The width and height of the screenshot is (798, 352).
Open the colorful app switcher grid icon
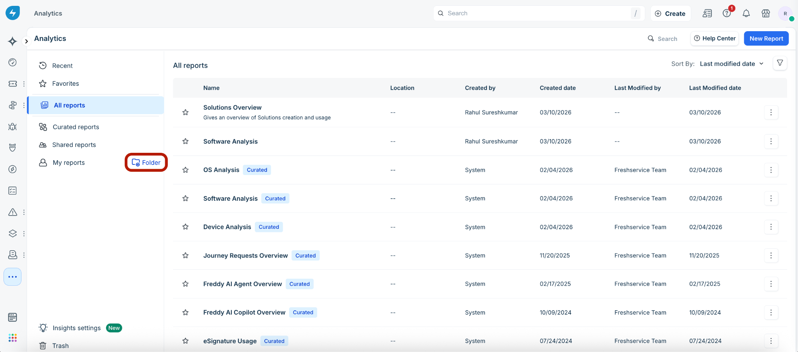[x=12, y=338]
